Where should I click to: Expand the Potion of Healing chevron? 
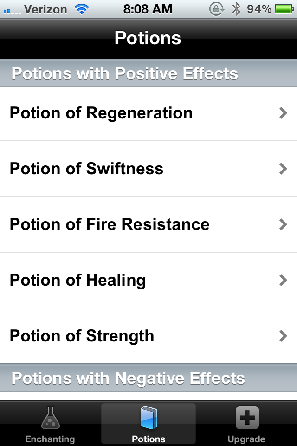pyautogui.click(x=283, y=280)
